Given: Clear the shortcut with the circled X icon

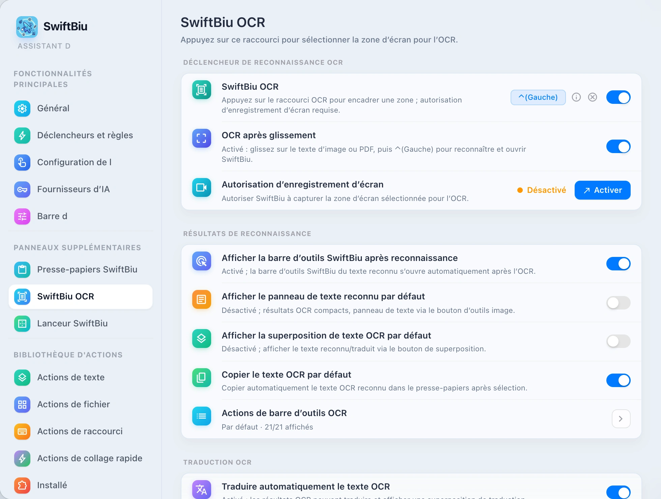Looking at the screenshot, I should point(593,97).
